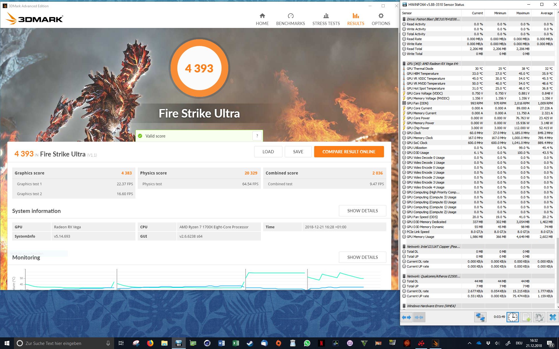The width and height of the screenshot is (559, 349).
Task: Click the valid score help question mark
Action: point(257,136)
